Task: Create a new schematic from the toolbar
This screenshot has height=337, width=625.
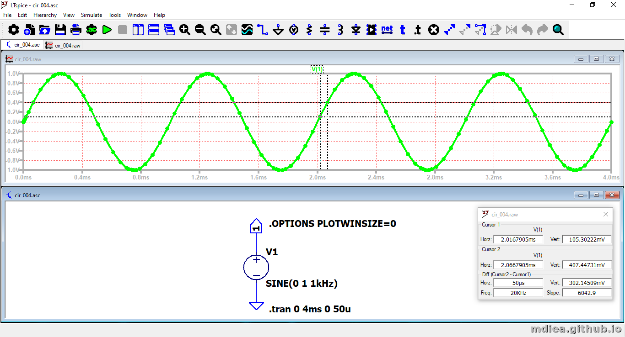Action: tap(29, 30)
